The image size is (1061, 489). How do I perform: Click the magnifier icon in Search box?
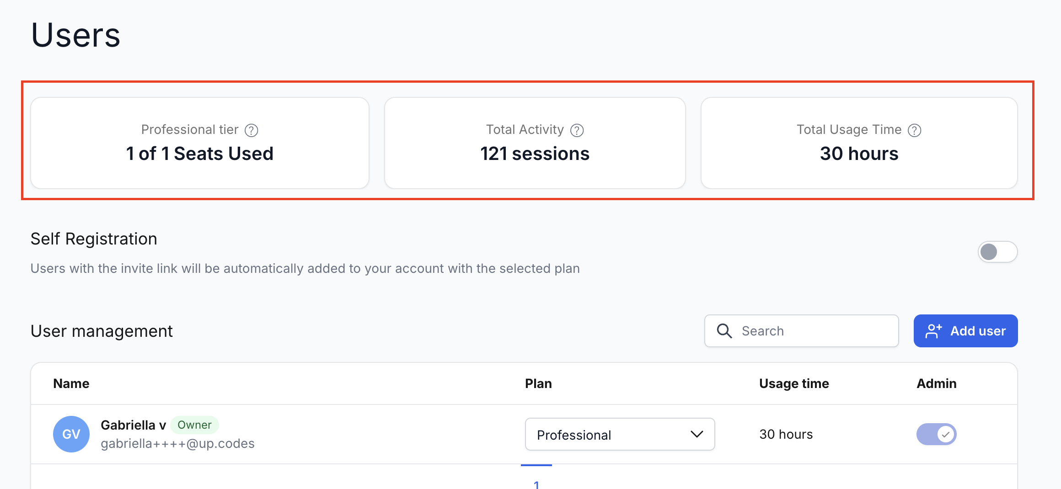[724, 331]
